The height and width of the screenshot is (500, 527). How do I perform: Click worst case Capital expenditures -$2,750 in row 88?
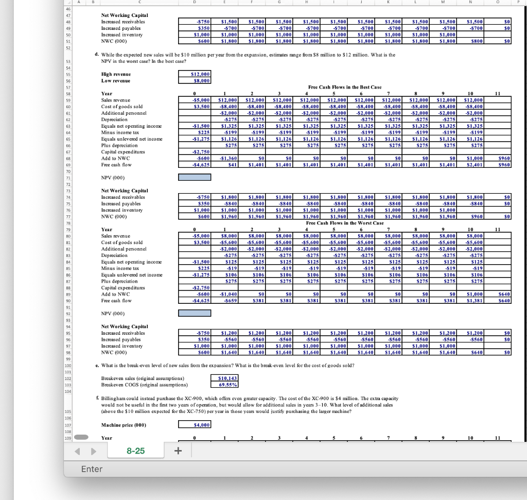[x=195, y=288]
